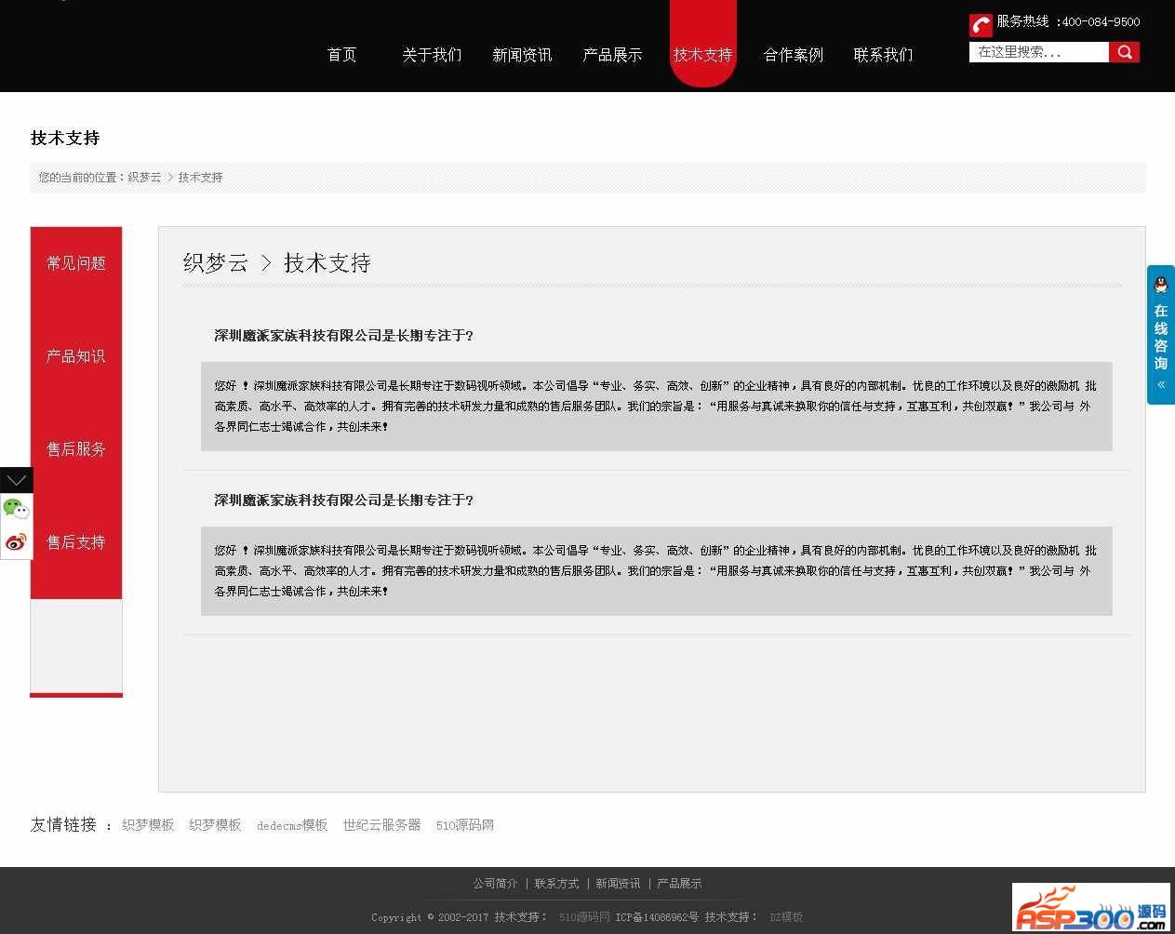Open 联系方式 in the footer
The width and height of the screenshot is (1175, 934).
pyautogui.click(x=556, y=884)
